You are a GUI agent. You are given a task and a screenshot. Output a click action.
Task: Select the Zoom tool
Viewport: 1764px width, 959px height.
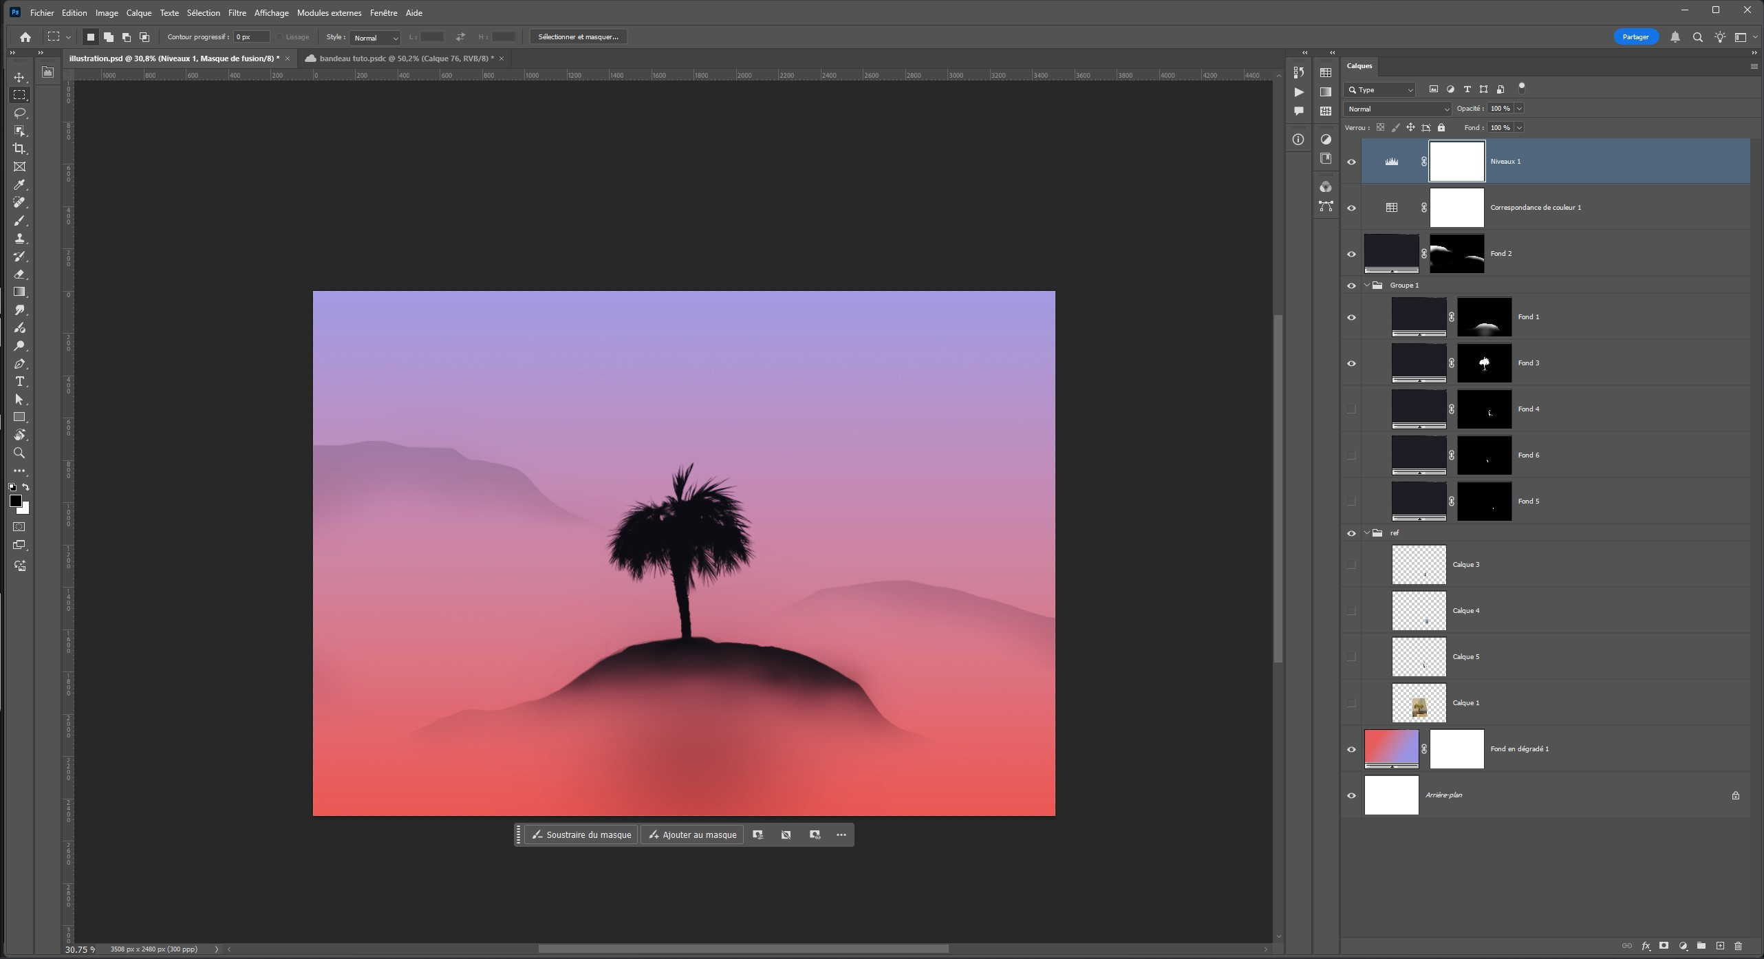pos(19,453)
